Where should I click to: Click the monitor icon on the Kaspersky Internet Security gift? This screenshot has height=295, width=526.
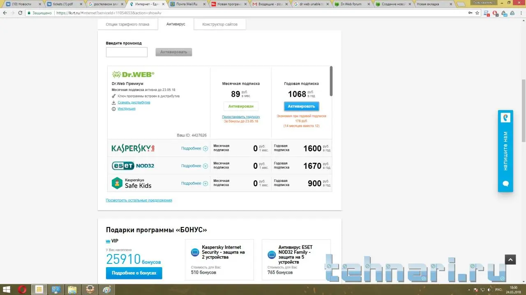[195, 253]
